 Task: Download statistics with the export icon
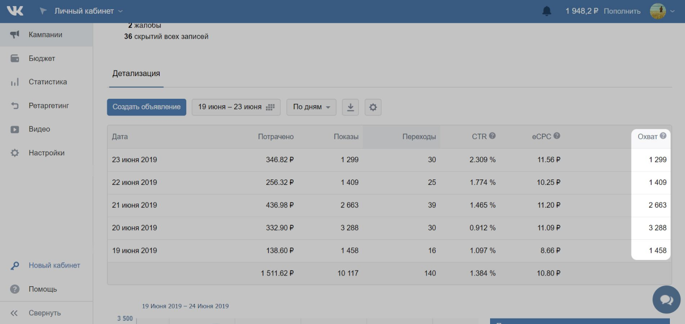pos(351,107)
